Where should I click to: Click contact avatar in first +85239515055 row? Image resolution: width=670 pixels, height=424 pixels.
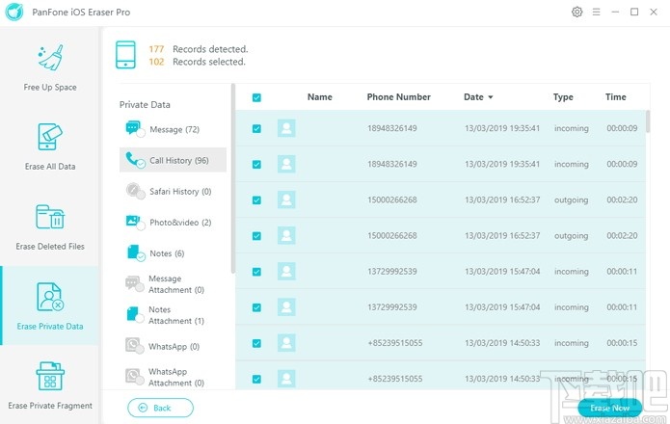click(x=286, y=343)
